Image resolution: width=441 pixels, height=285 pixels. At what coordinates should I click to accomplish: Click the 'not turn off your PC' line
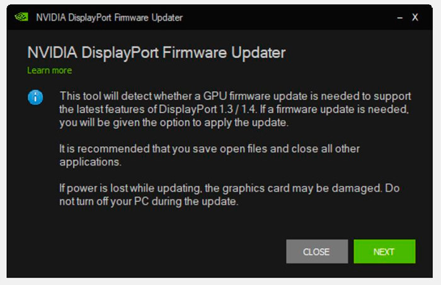click(149, 201)
